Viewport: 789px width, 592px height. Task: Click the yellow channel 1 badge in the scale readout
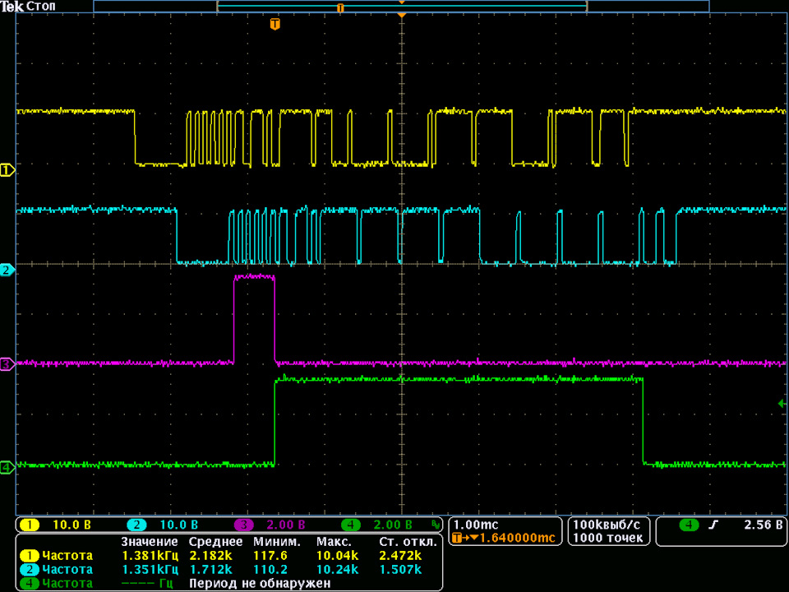tap(30, 525)
